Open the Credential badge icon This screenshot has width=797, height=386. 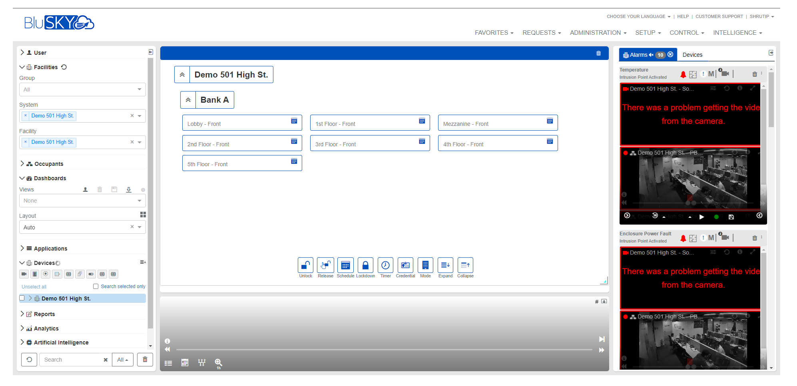tap(405, 265)
